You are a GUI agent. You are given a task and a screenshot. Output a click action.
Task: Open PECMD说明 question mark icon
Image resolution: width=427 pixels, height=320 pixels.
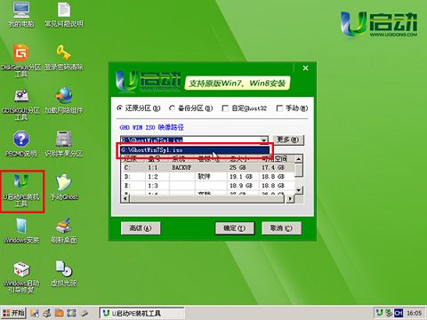point(21,144)
